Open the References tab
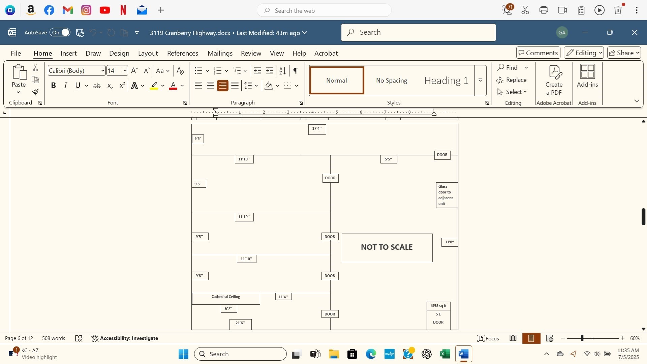Viewport: 647px width, 364px height. [x=182, y=53]
